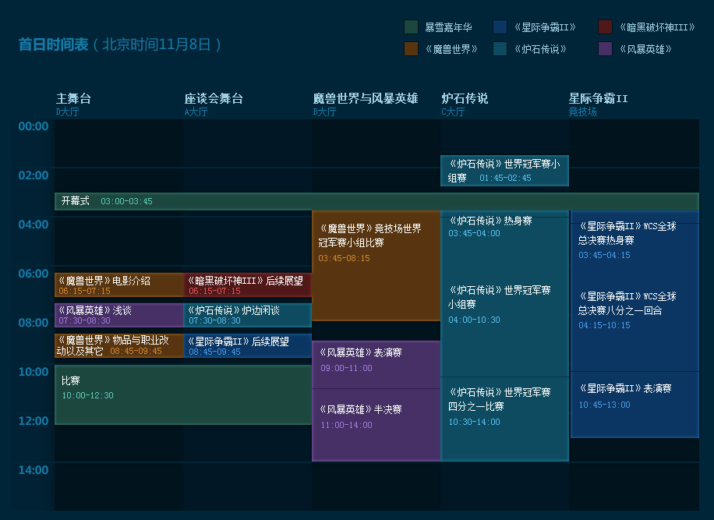Click the purple 《风暴英雄》 legend swatch

click(x=605, y=48)
